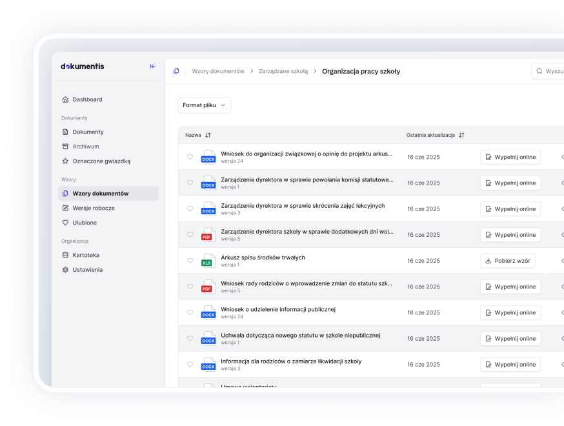Click Wypełnij online for Wniosek o udzielenie informacji
564x426 pixels.
510,312
